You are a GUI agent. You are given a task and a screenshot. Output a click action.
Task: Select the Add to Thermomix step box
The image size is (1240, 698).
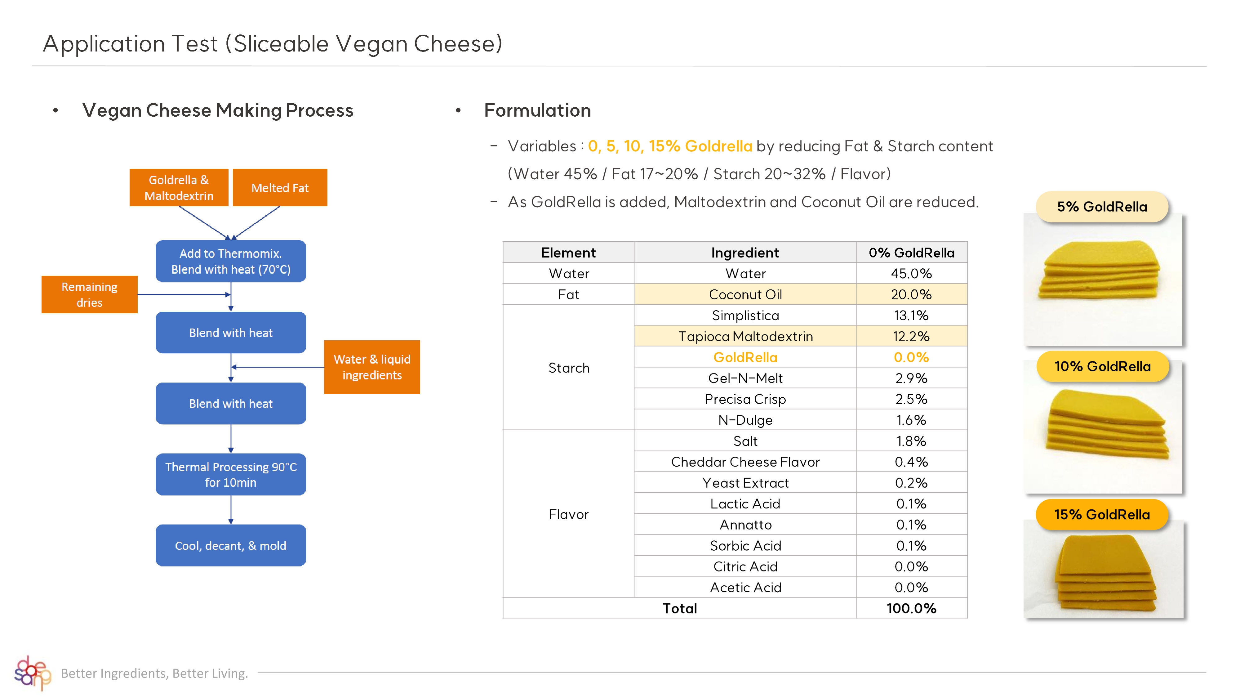[x=231, y=261]
